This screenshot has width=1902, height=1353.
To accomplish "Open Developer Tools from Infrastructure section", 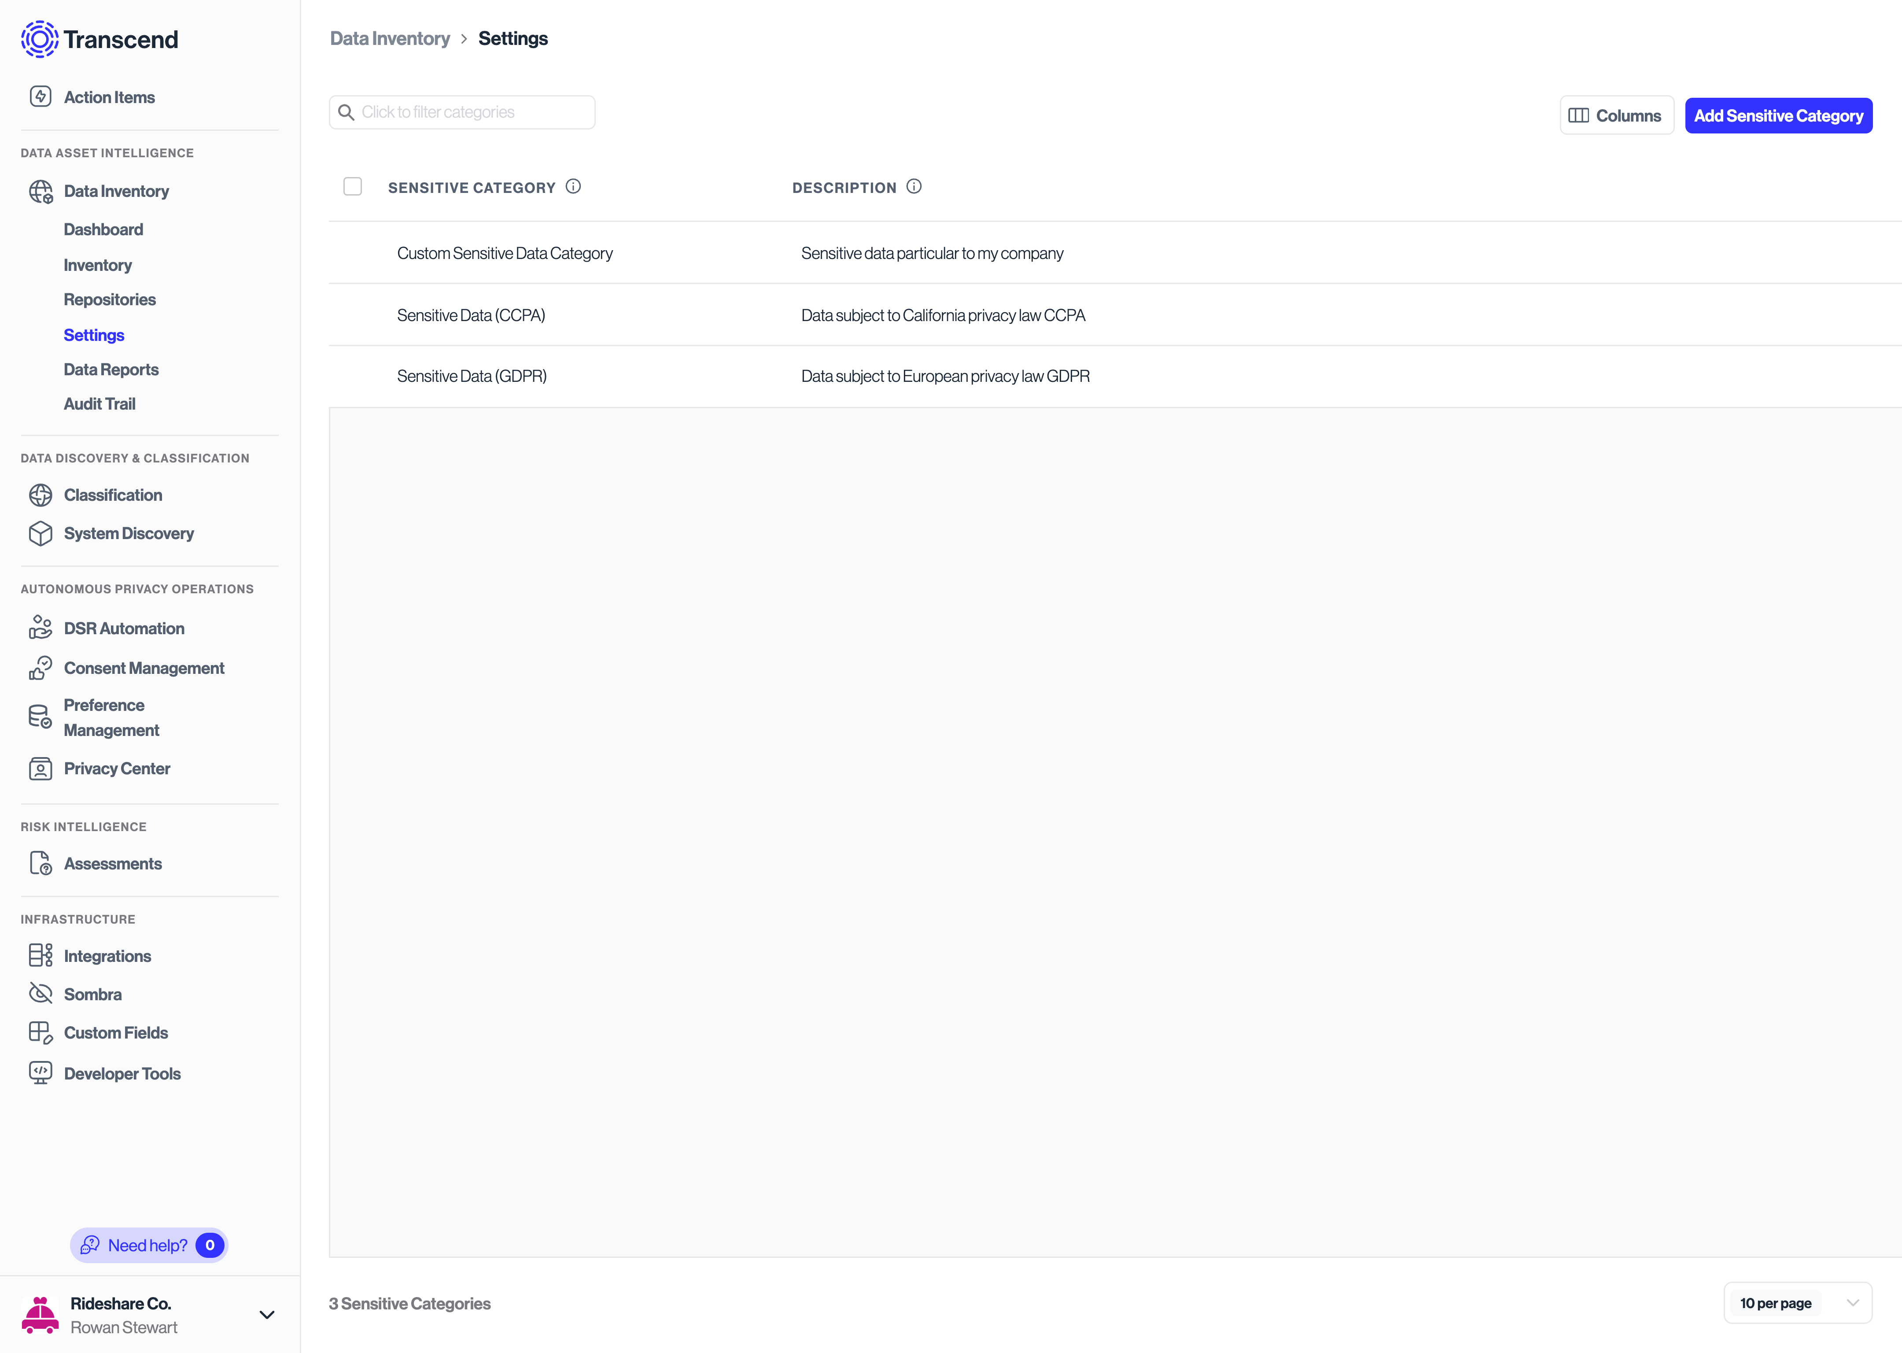I will click(x=122, y=1073).
